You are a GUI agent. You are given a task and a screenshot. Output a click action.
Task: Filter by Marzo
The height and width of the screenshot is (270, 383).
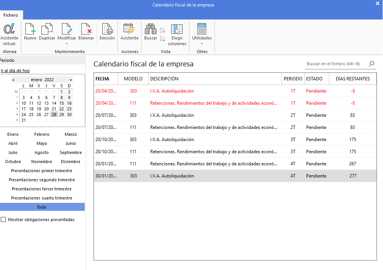click(x=71, y=134)
